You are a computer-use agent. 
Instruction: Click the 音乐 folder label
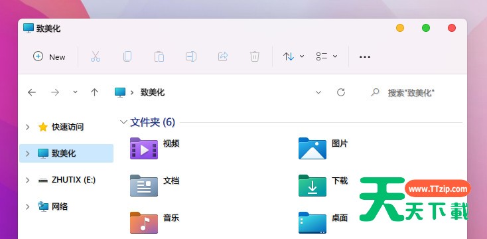(x=171, y=218)
